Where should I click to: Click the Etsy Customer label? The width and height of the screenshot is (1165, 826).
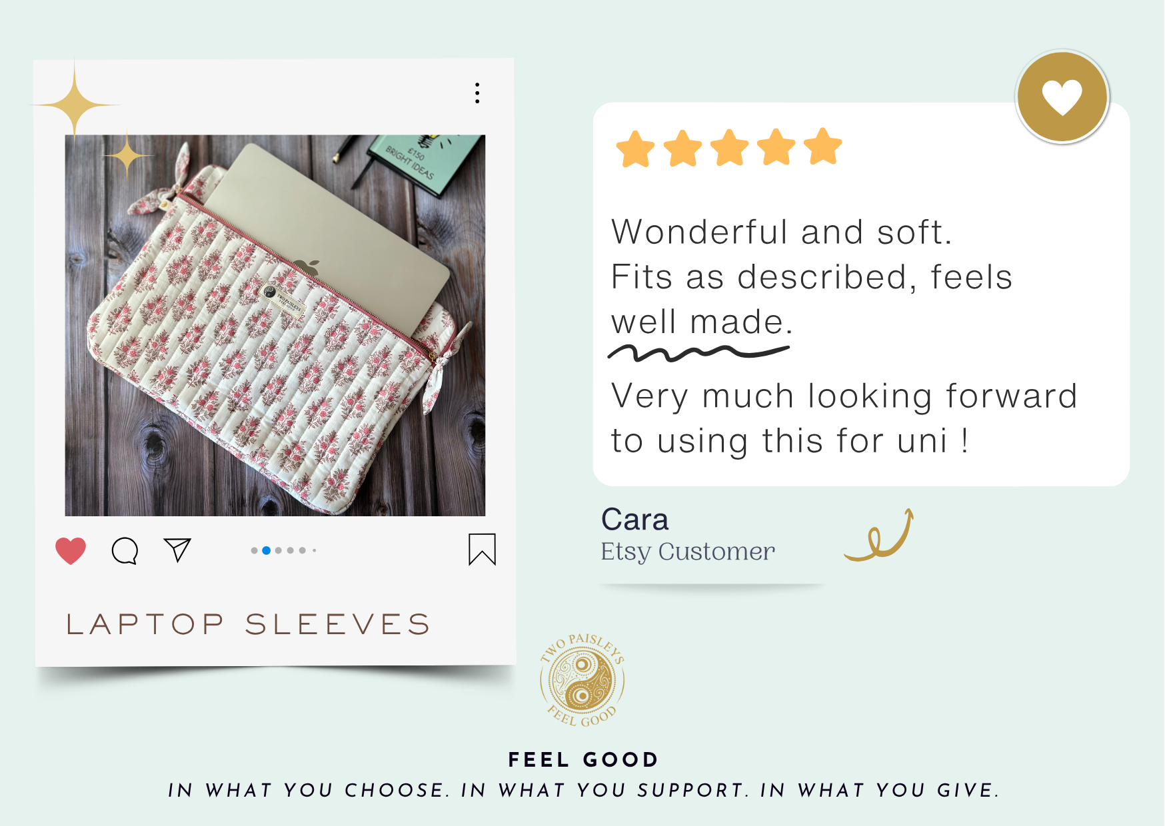pos(687,552)
